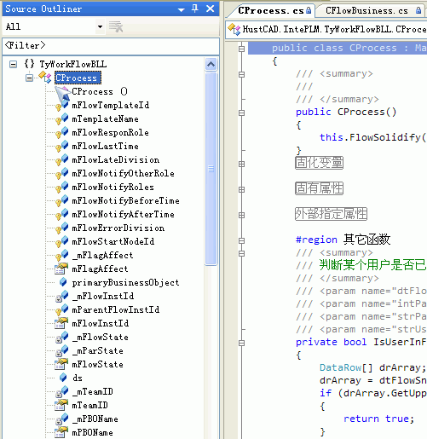Open Source Outliner window position menu arrow
Viewport: 427px width, 439px height.
(181, 9)
